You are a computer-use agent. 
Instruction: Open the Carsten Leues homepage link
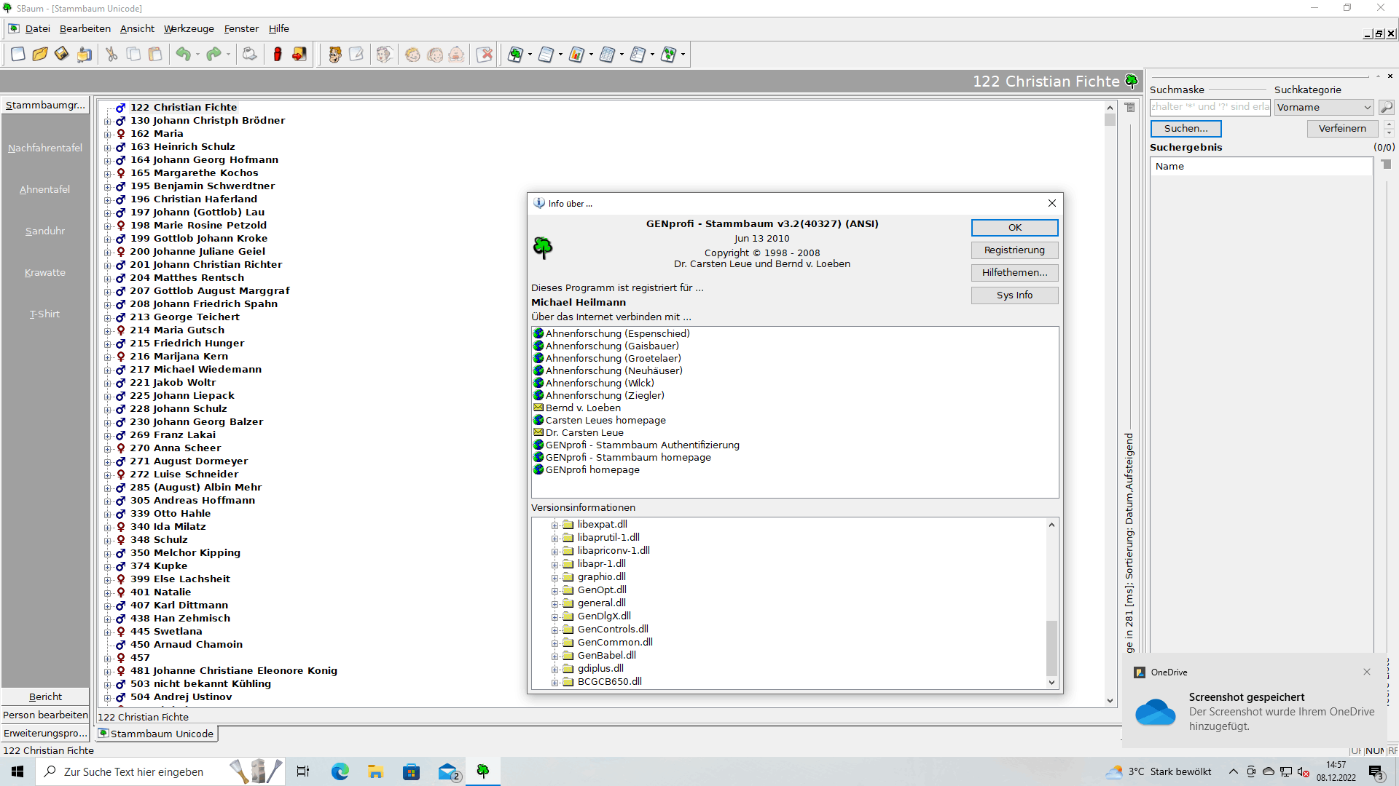coord(606,421)
